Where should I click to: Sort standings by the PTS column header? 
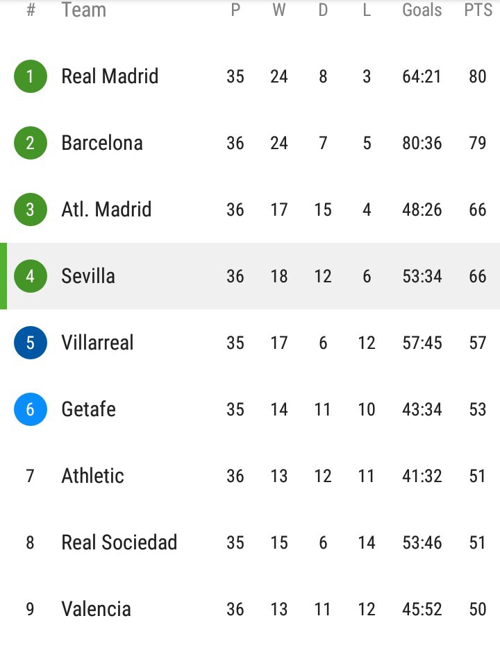tap(478, 10)
